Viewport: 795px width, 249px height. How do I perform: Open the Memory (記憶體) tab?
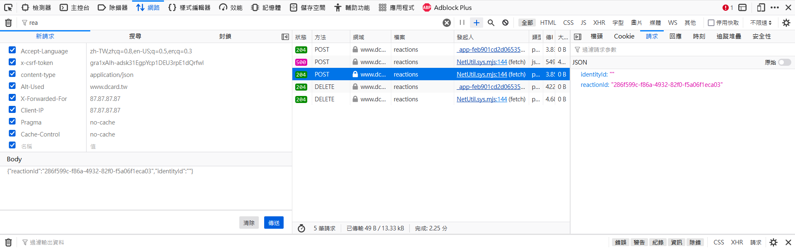pyautogui.click(x=266, y=7)
